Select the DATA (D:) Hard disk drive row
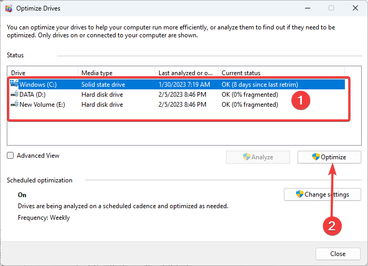Image resolution: width=368 pixels, height=266 pixels. pos(177,95)
